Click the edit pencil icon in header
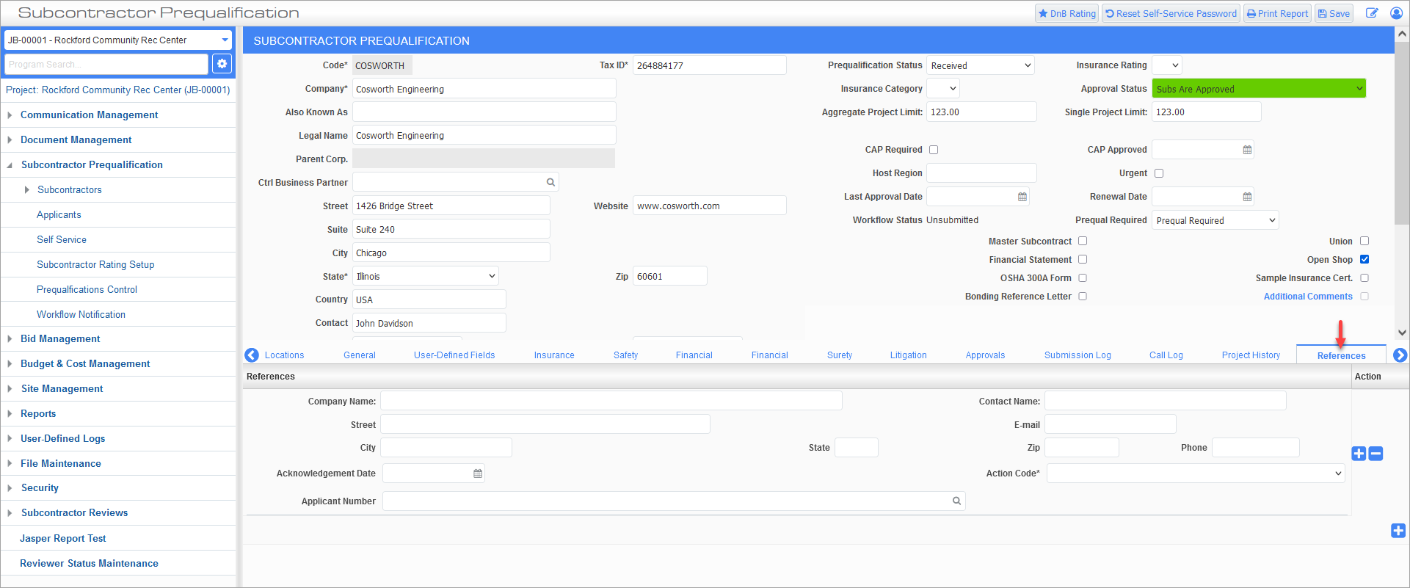The image size is (1410, 588). [1371, 13]
